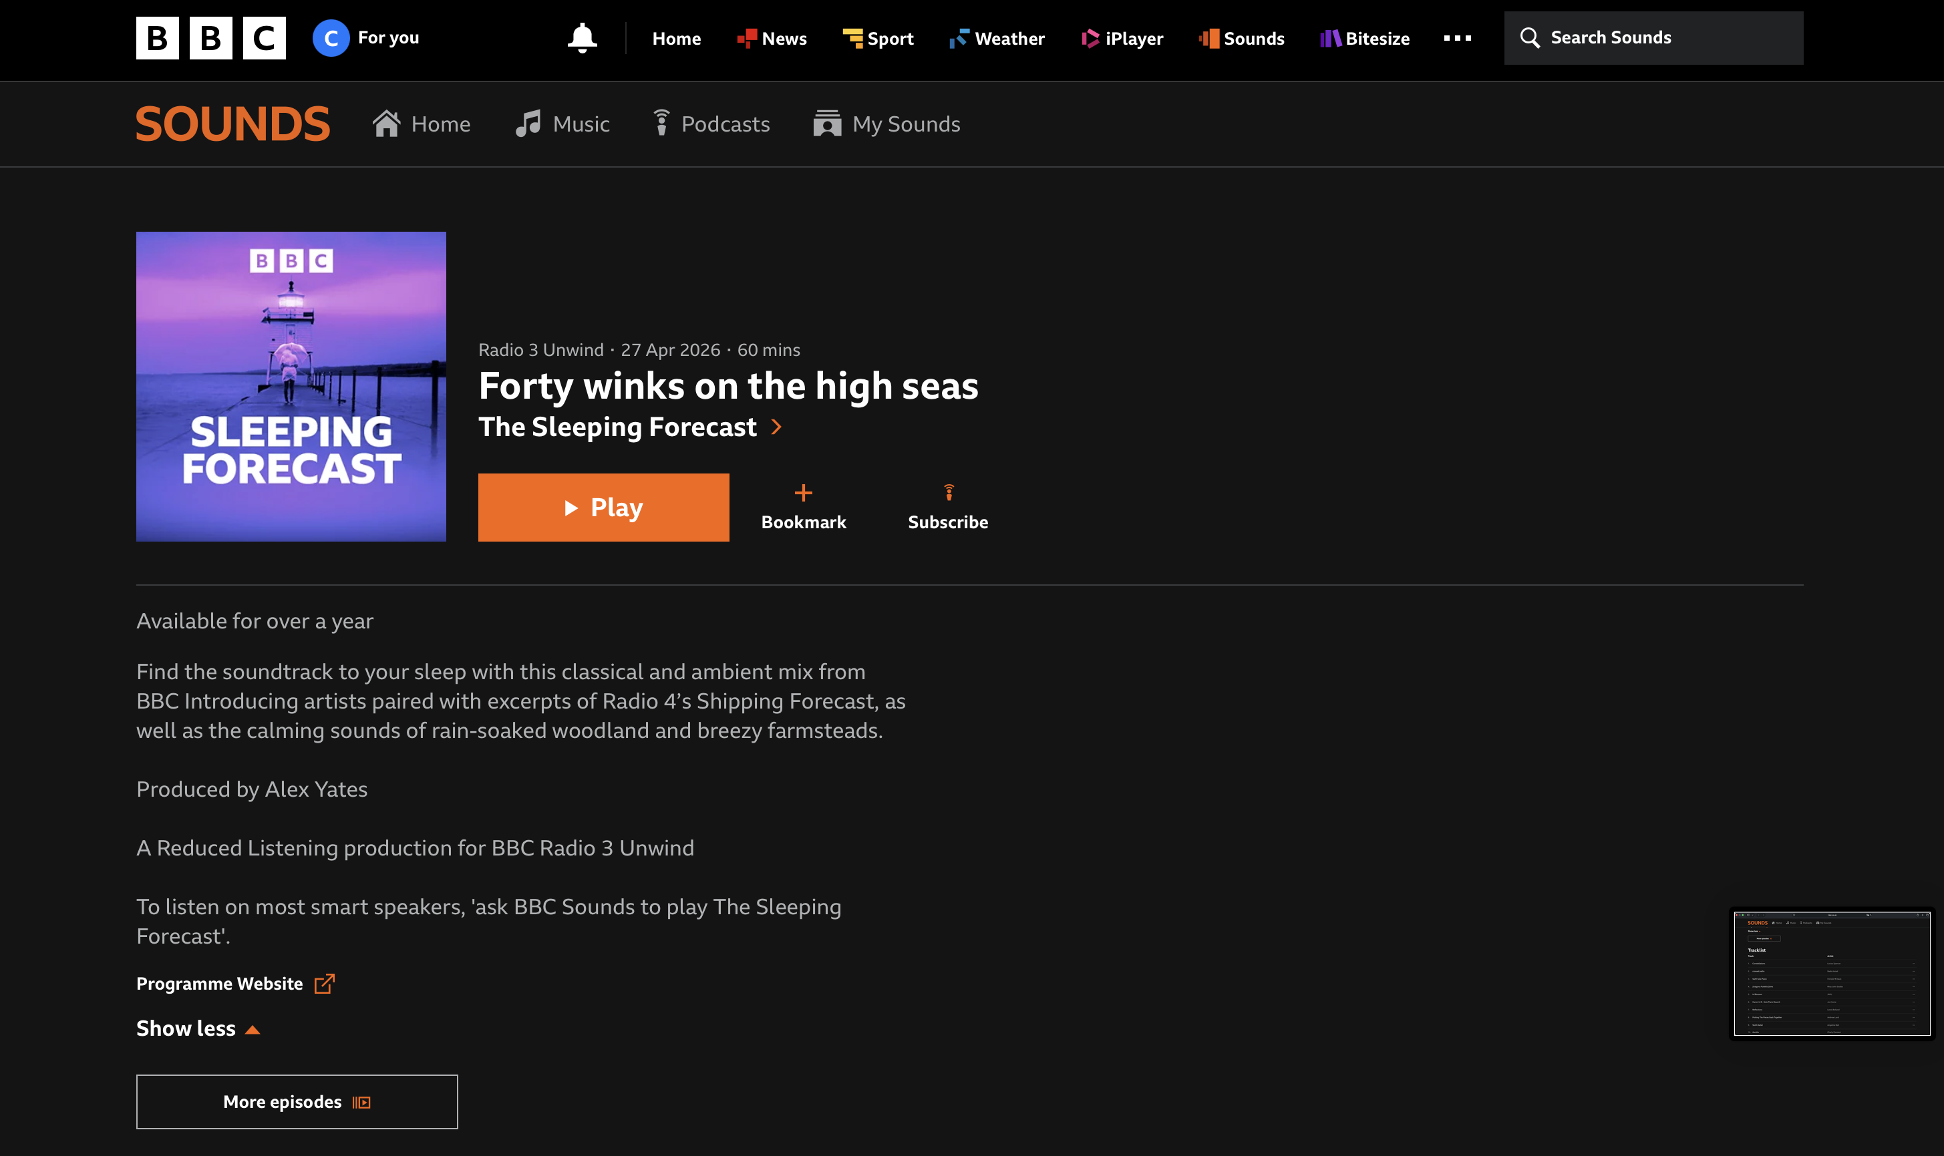Click the orange chevron after Sleeping Forecast
1944x1156 pixels.
[776, 427]
